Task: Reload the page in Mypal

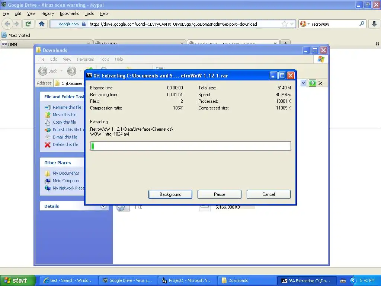Action: click(28, 24)
